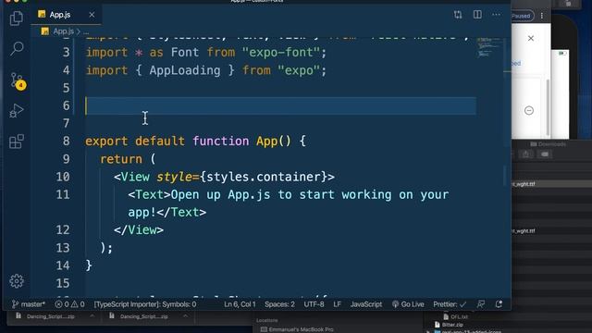Close the App.js tab
Screen dimensions: 592x333
point(92,15)
